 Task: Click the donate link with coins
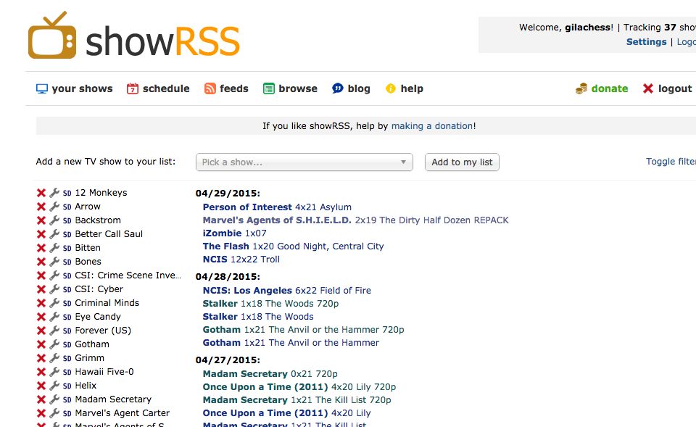602,88
